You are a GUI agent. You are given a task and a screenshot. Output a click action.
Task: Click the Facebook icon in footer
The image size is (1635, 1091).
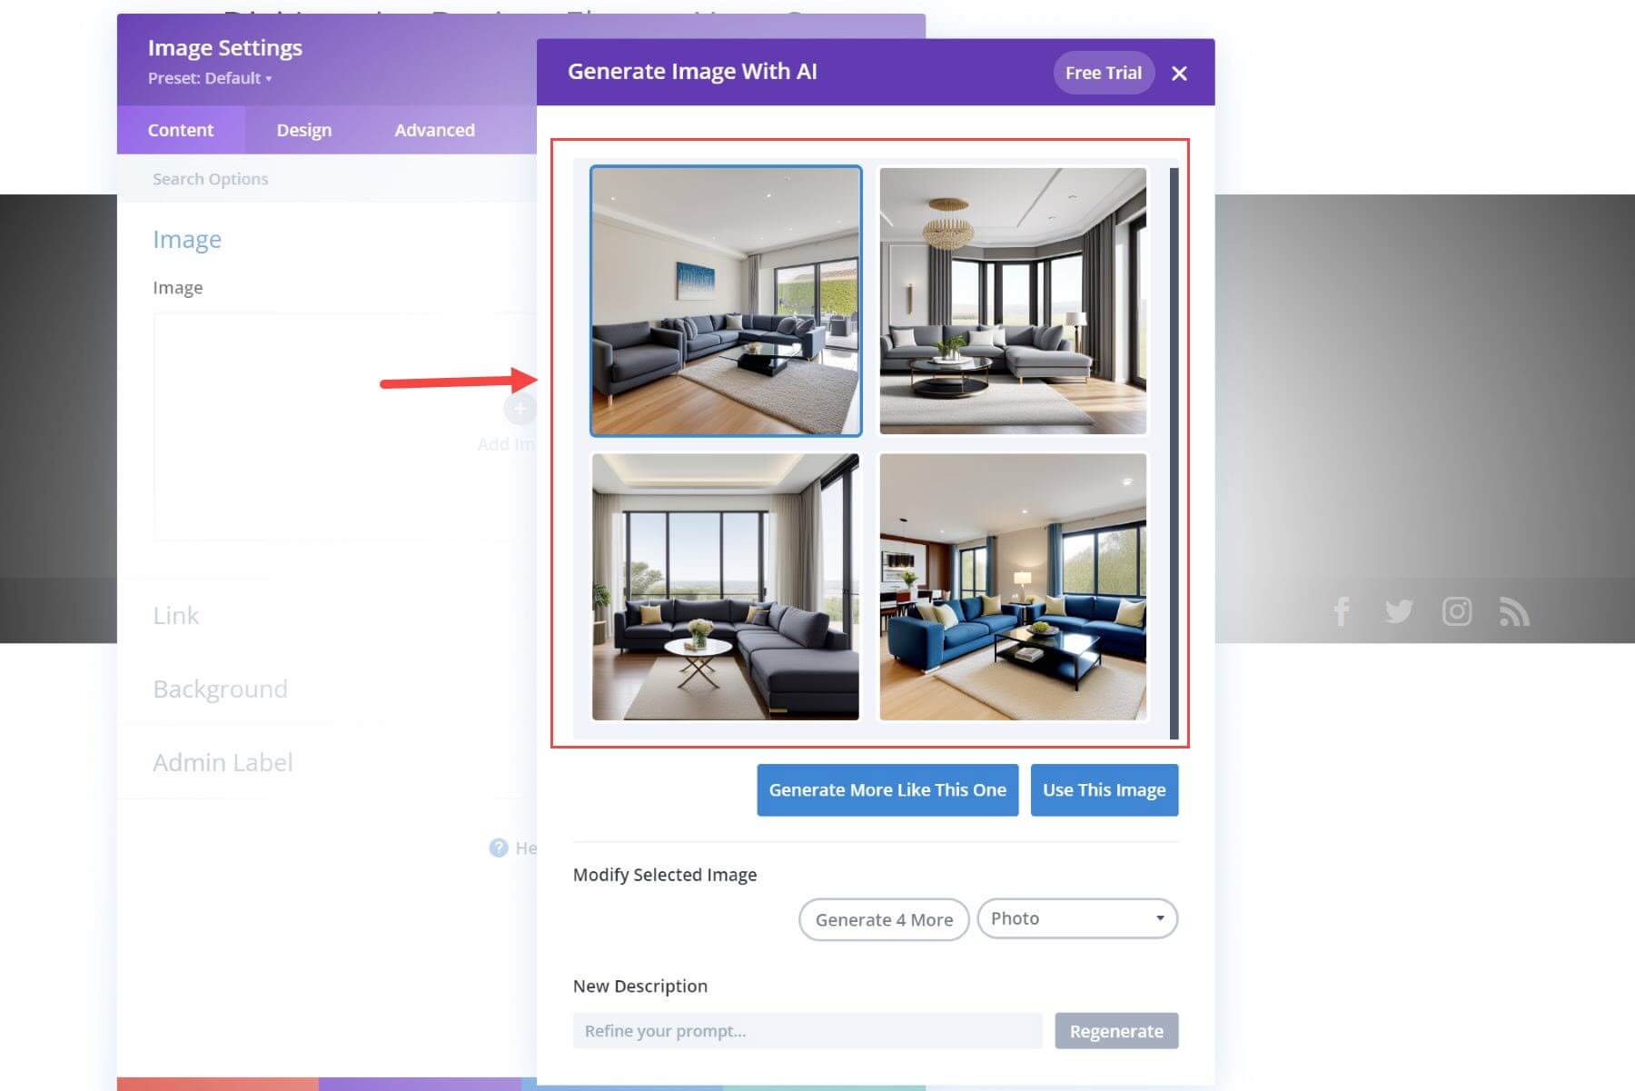pos(1342,611)
